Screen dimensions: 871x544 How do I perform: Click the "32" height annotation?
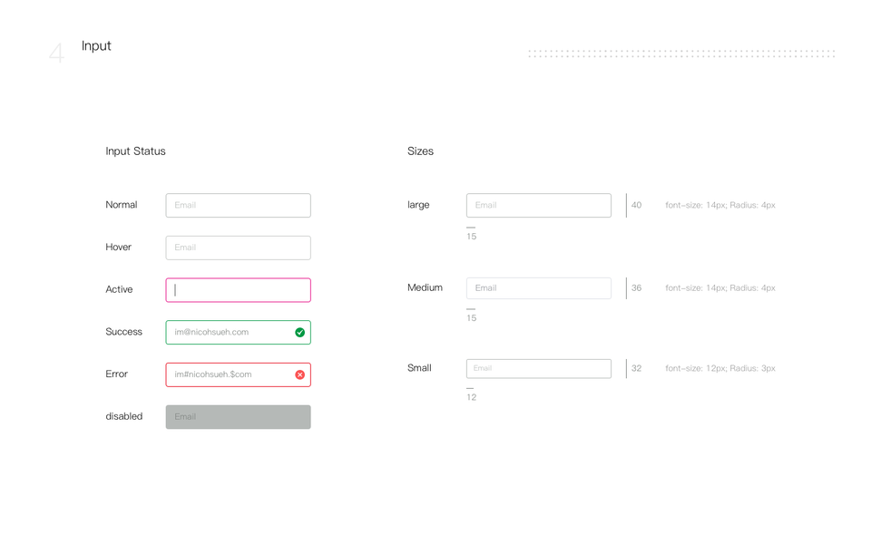[636, 369]
